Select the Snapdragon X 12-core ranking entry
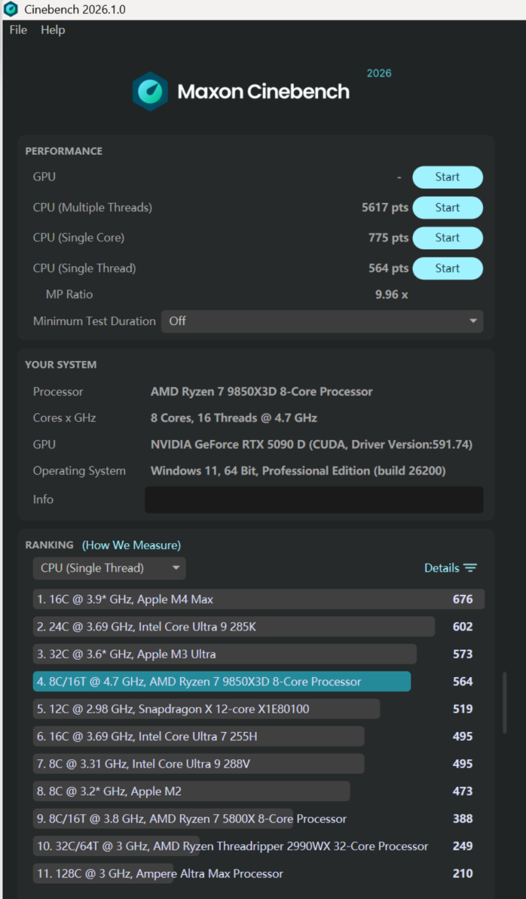This screenshot has height=899, width=526. click(206, 709)
